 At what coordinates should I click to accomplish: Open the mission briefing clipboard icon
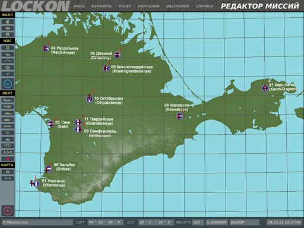8,47
